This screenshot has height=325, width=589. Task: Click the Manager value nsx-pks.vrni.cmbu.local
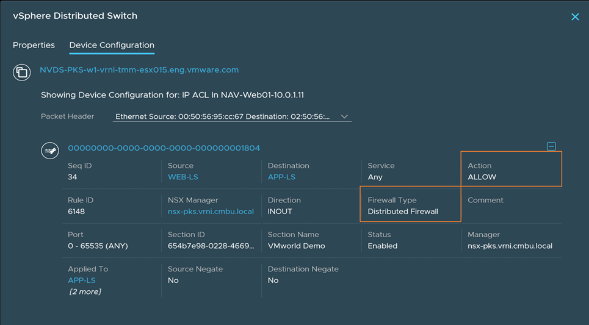pyautogui.click(x=510, y=246)
